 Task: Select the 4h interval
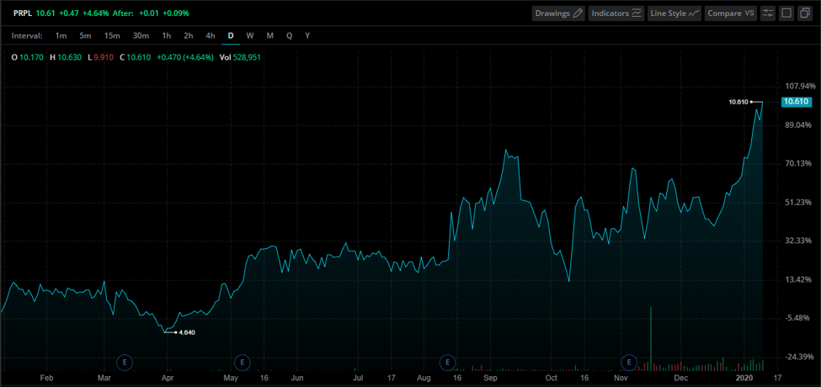pyautogui.click(x=210, y=35)
